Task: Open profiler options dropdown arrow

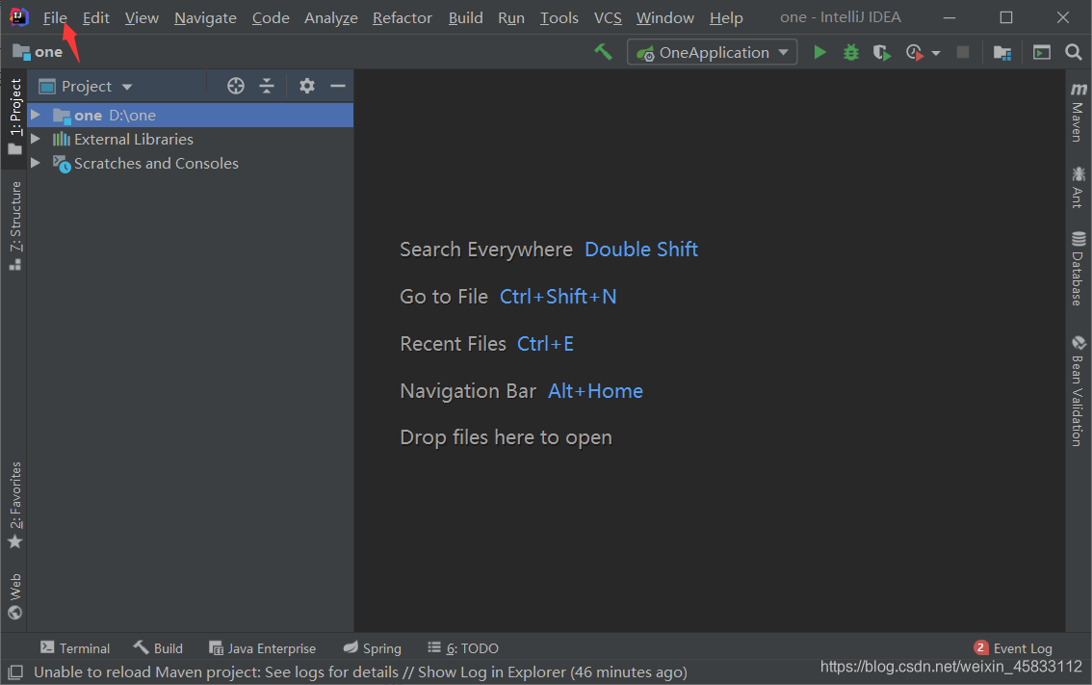Action: pyautogui.click(x=936, y=53)
